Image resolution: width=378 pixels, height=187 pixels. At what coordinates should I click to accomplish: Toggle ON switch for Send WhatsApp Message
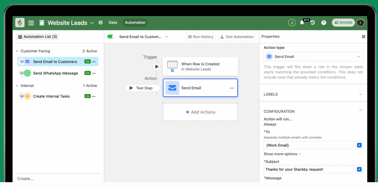click(87, 73)
